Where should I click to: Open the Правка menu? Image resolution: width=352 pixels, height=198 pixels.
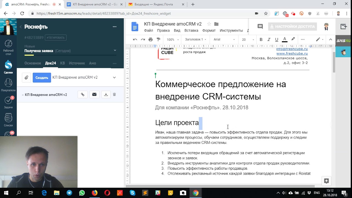tap(163, 31)
